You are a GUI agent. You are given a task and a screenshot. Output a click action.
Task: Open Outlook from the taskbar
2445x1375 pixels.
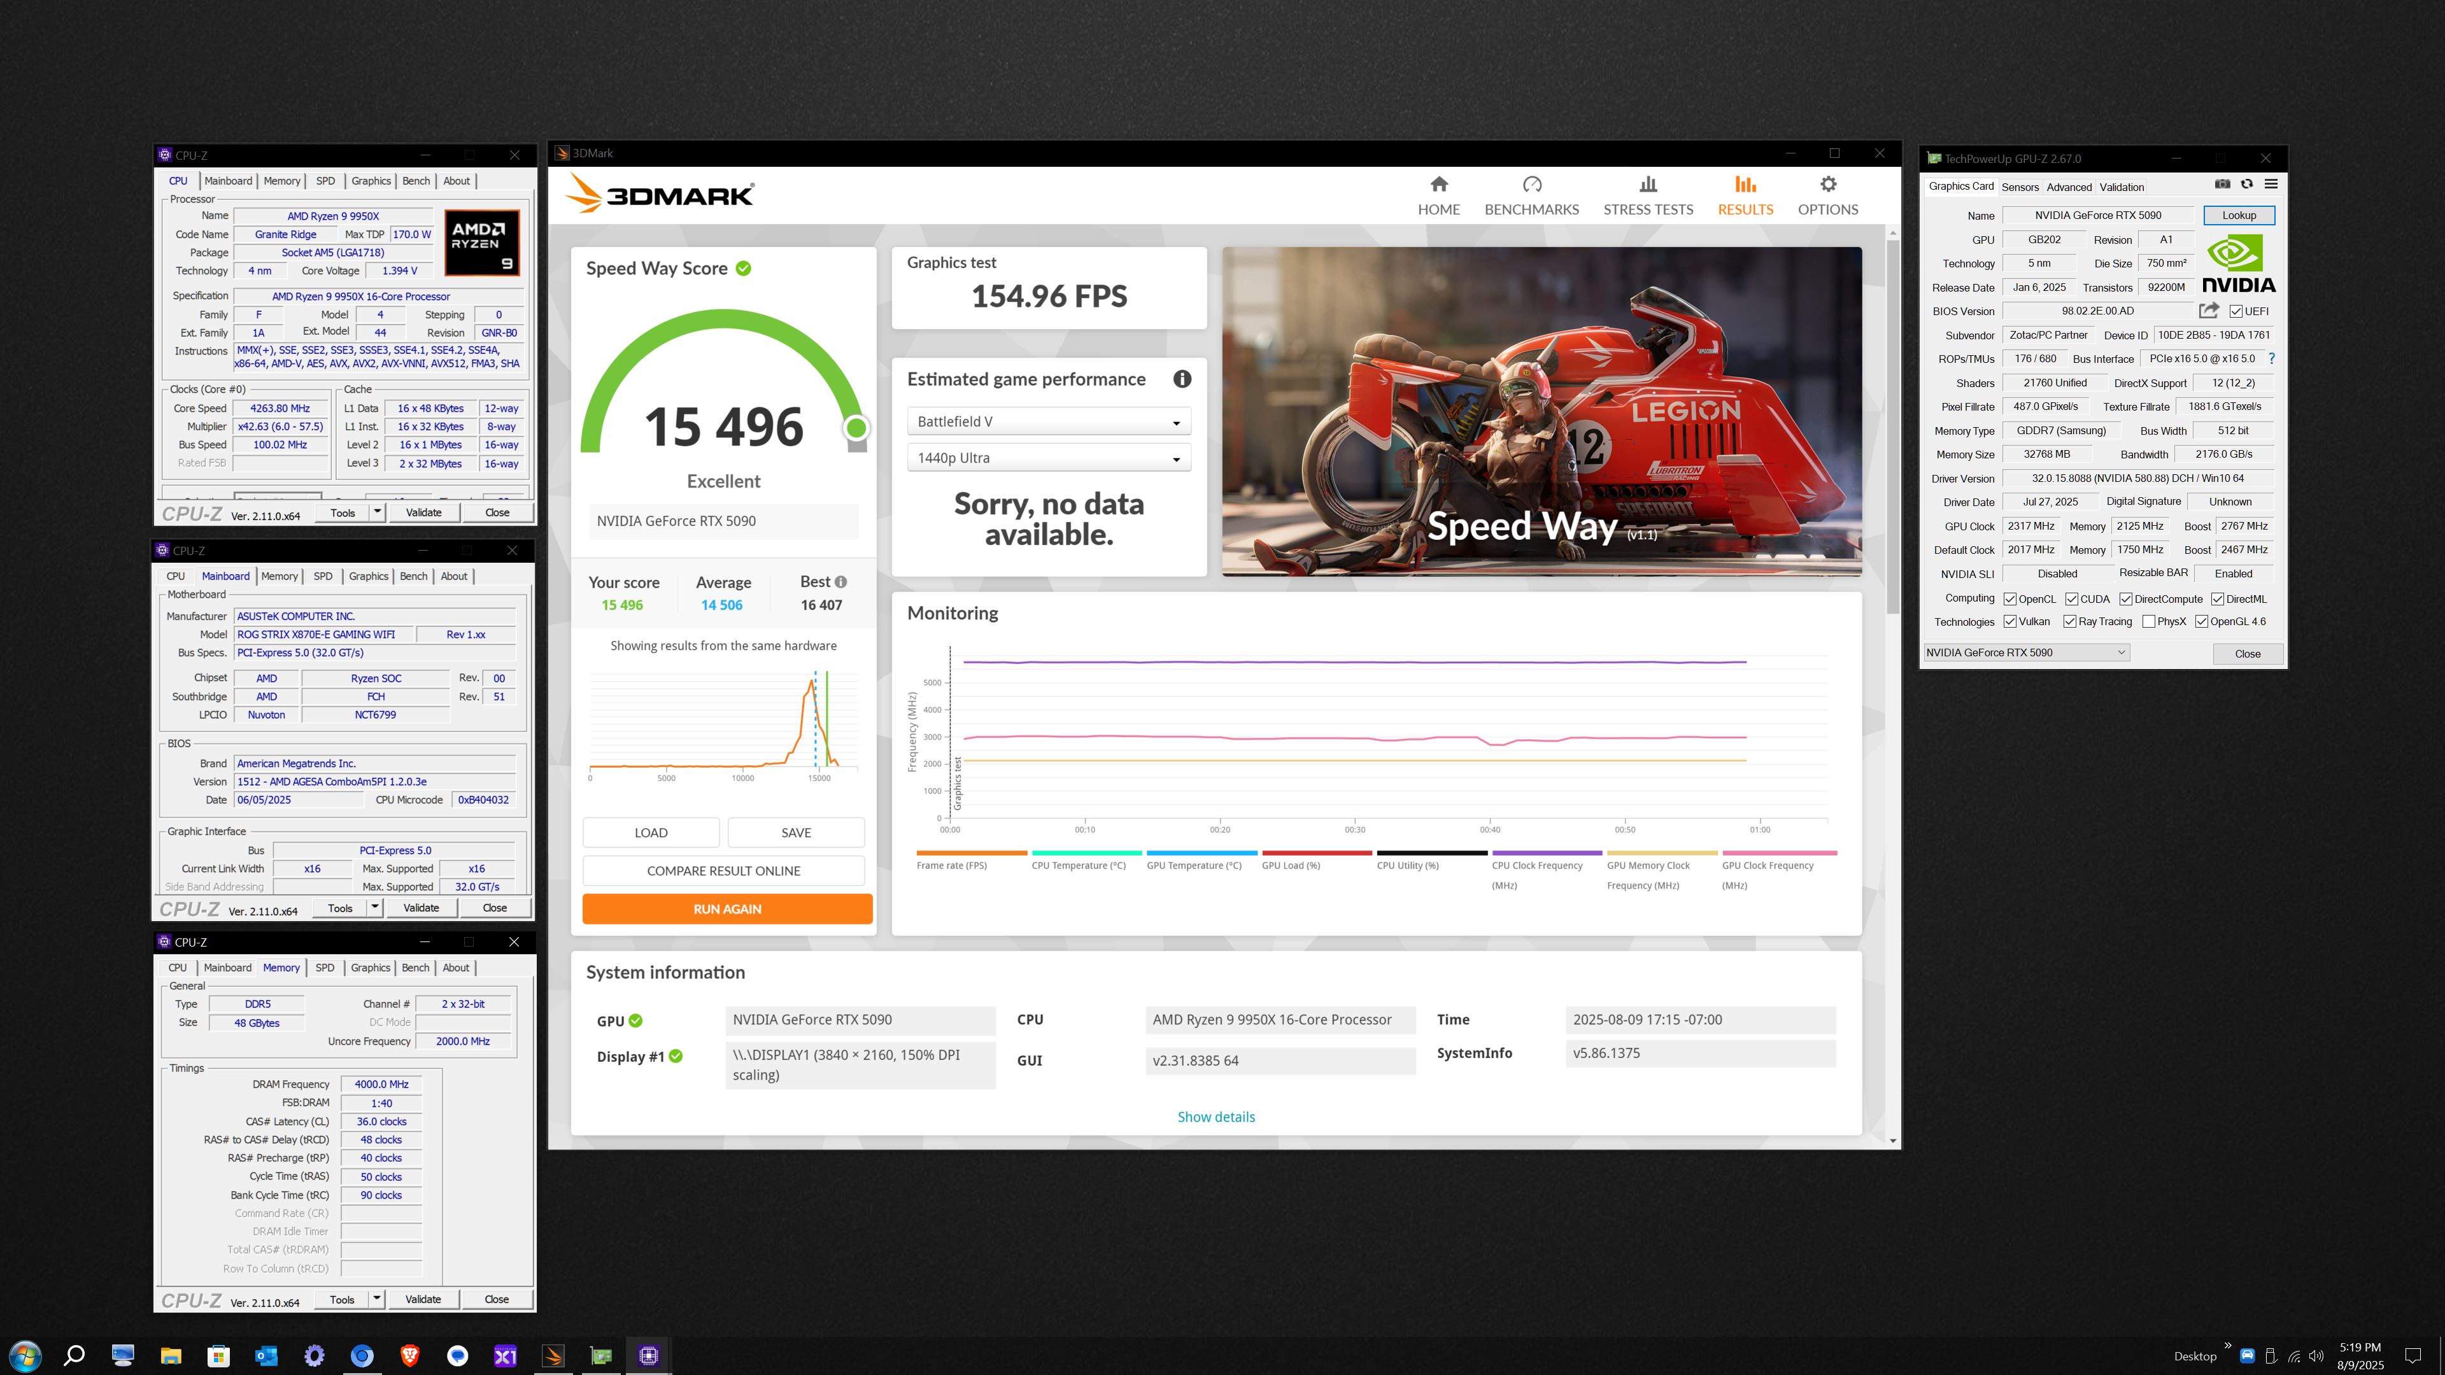[267, 1356]
